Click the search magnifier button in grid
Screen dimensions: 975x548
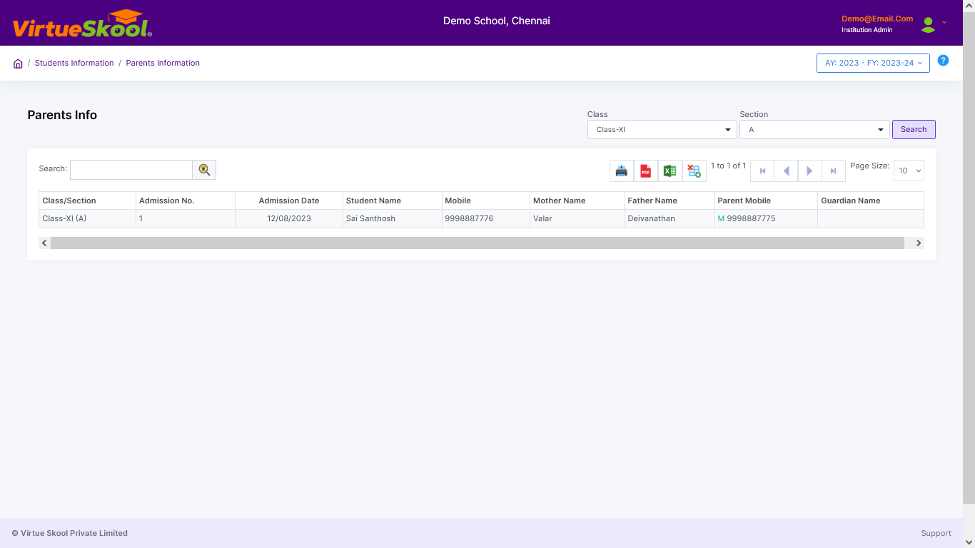204,170
